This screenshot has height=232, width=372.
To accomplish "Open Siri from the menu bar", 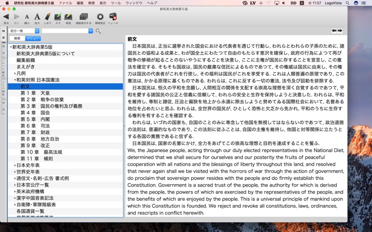I will (356, 3).
